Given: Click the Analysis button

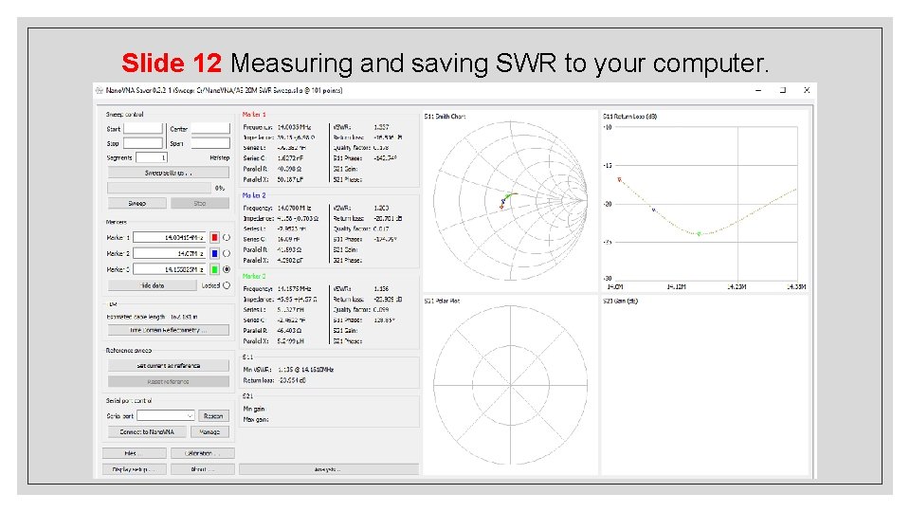Looking at the screenshot, I should [329, 469].
